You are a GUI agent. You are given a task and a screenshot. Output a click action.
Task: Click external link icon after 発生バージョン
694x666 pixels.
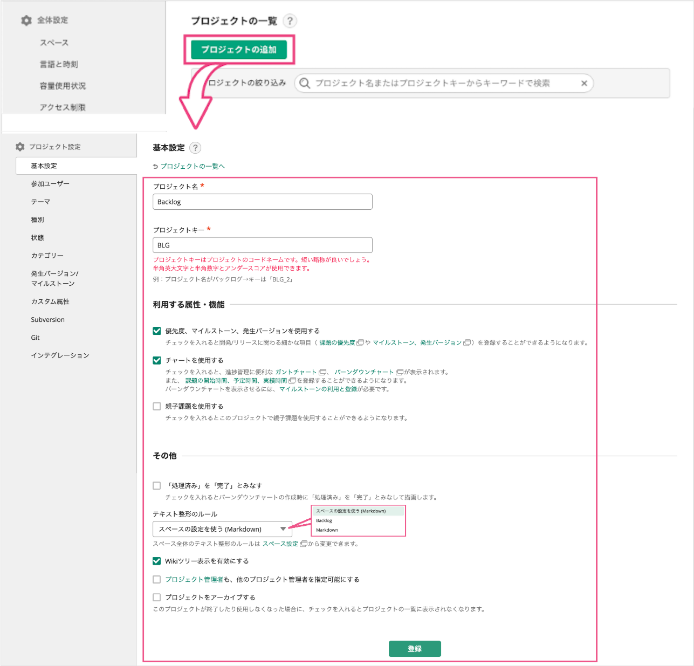tap(467, 342)
